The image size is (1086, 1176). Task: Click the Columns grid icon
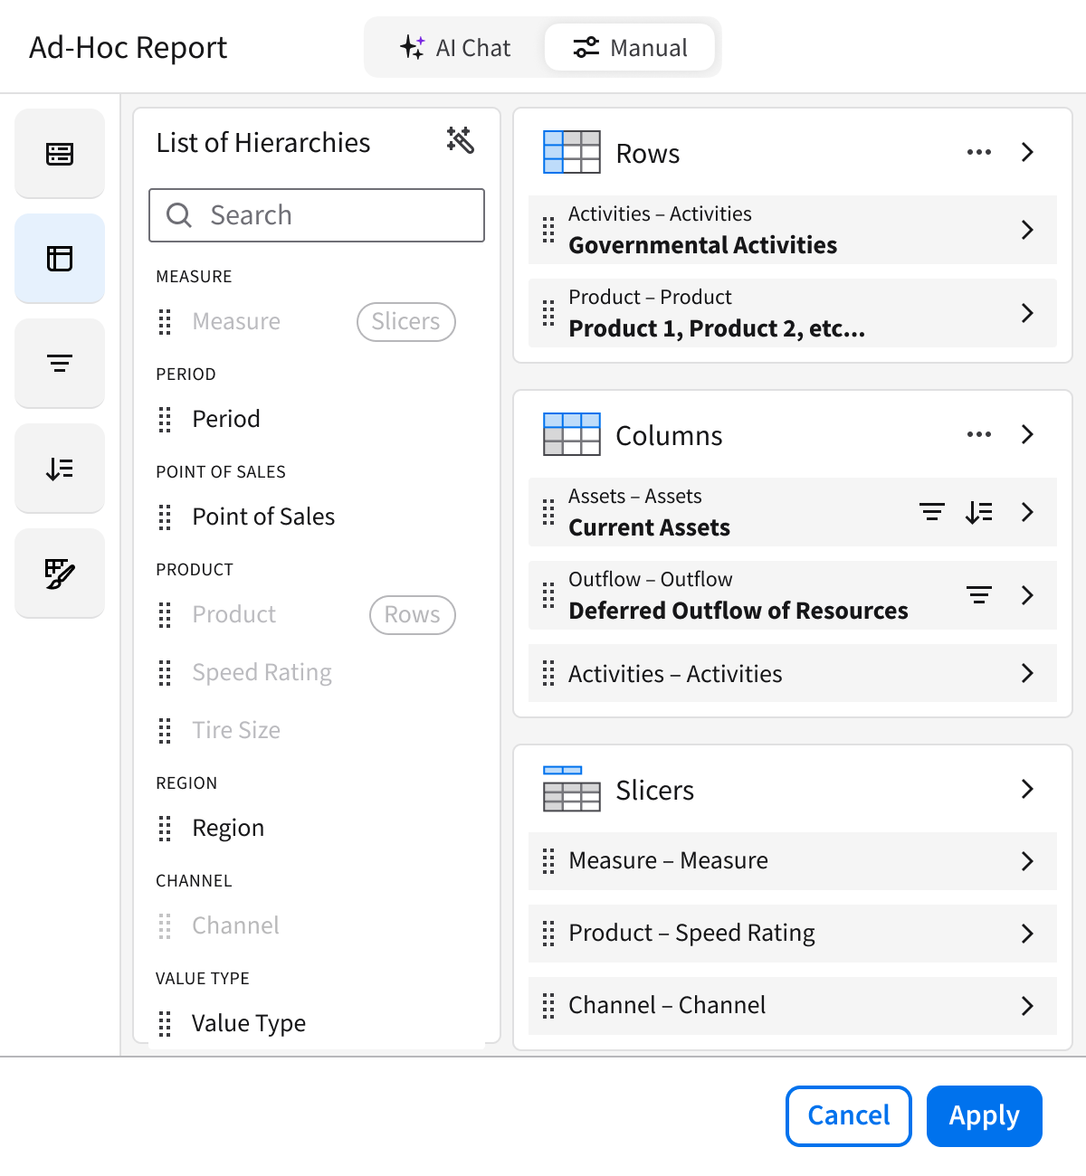click(x=572, y=434)
